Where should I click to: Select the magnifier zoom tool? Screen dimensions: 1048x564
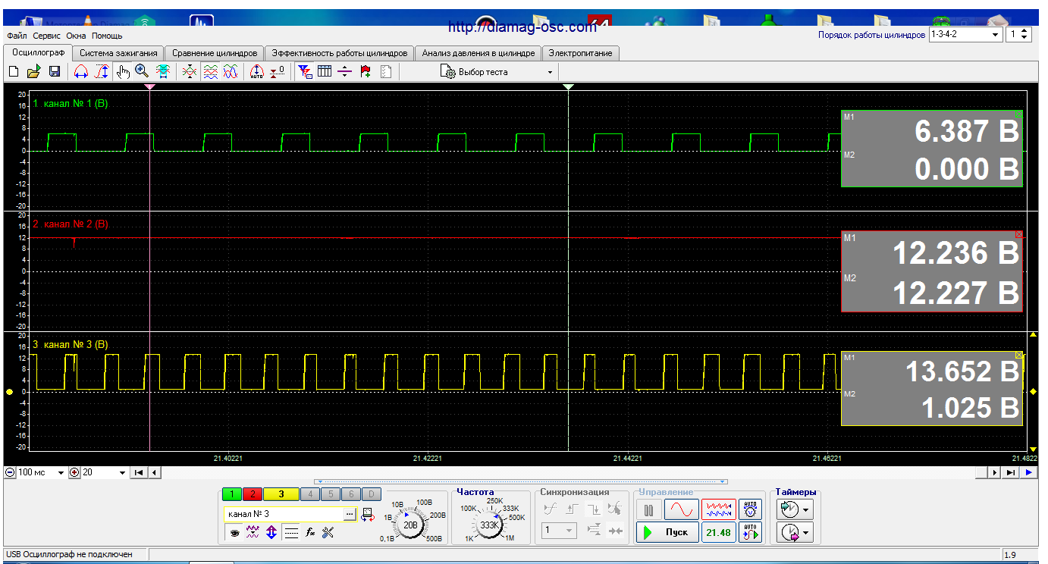tap(142, 72)
